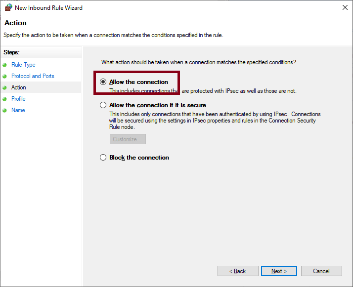
Task: Click the green bullet beside Action
Action: click(x=4, y=87)
